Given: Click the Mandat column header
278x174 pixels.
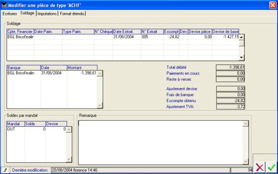Looking at the screenshot, I should [x=16, y=124].
